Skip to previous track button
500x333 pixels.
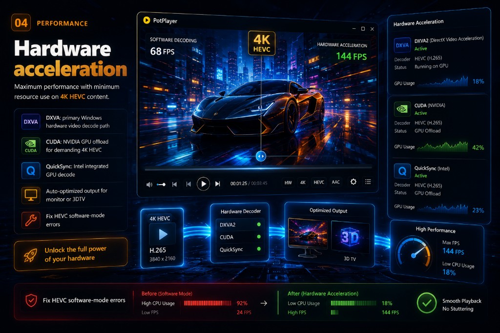pos(174,184)
